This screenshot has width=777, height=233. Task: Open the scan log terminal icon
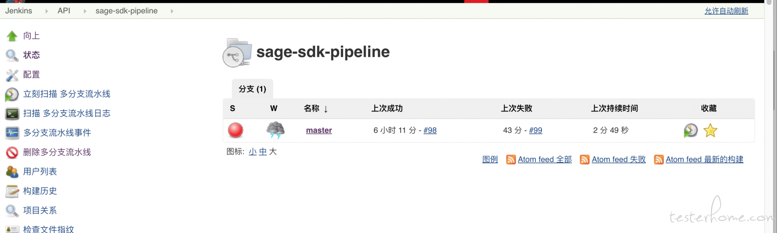12,114
